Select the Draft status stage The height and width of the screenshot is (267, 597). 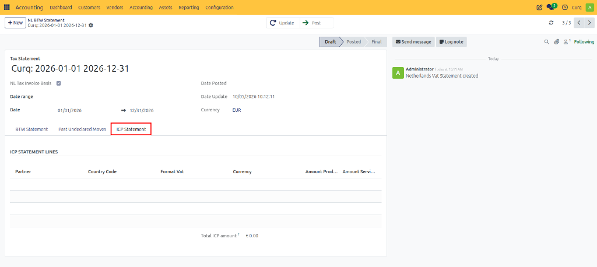pos(330,42)
